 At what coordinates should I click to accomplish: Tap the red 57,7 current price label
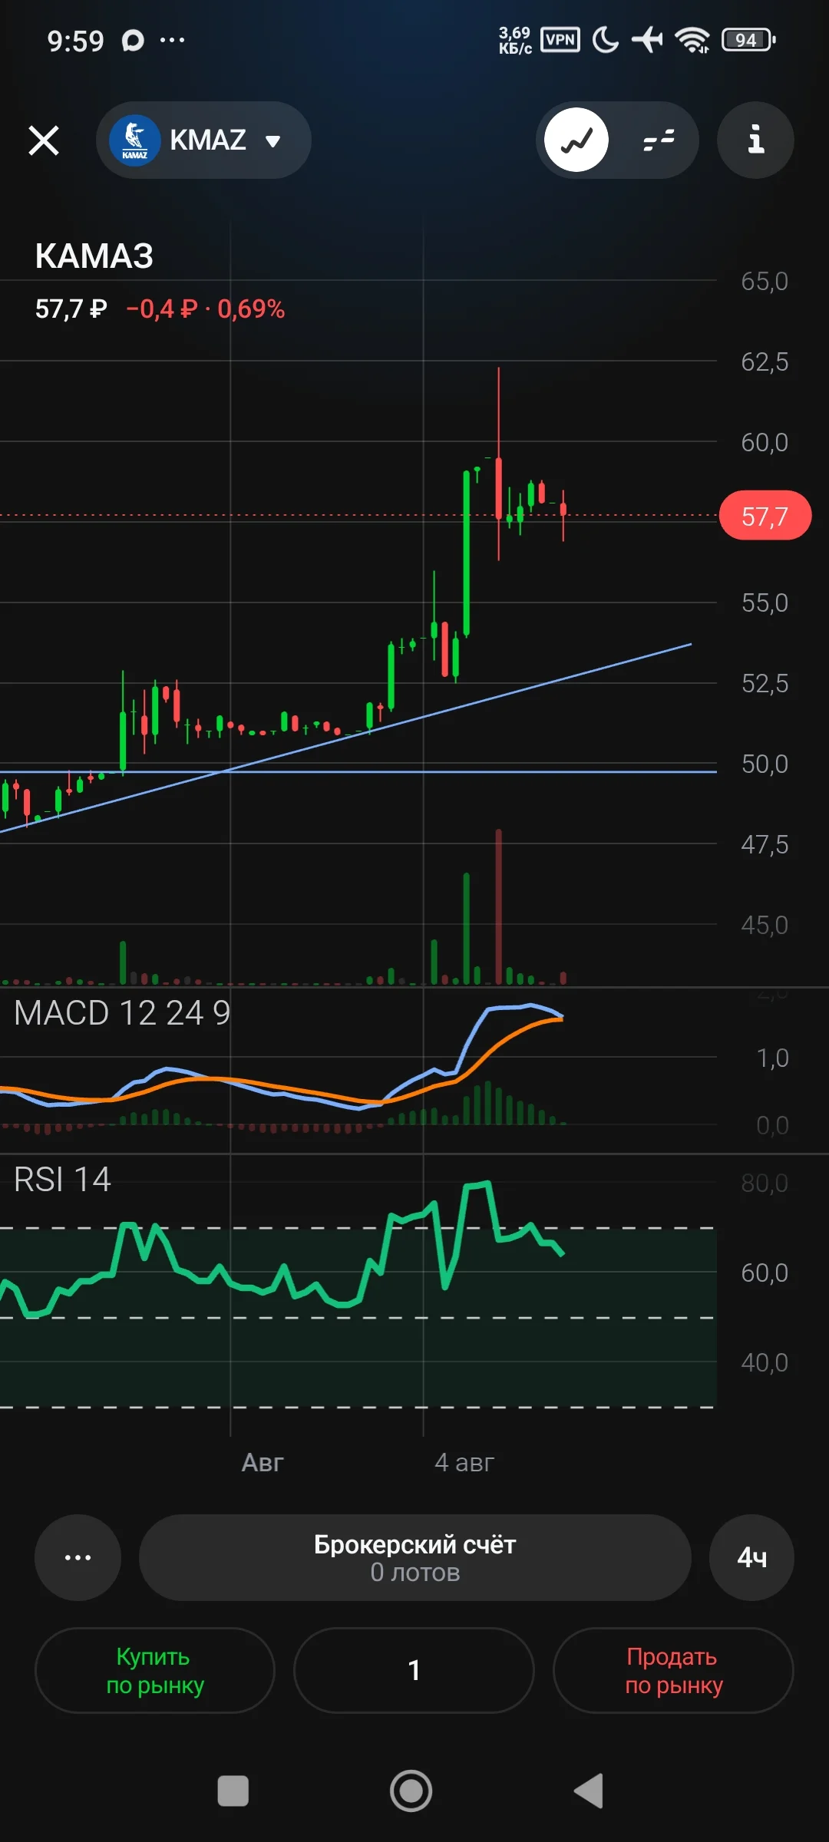pos(765,516)
